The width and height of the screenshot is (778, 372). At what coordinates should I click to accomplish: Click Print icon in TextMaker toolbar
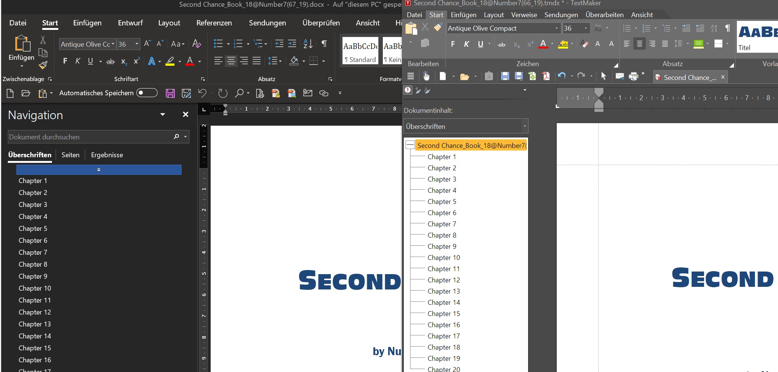[633, 76]
